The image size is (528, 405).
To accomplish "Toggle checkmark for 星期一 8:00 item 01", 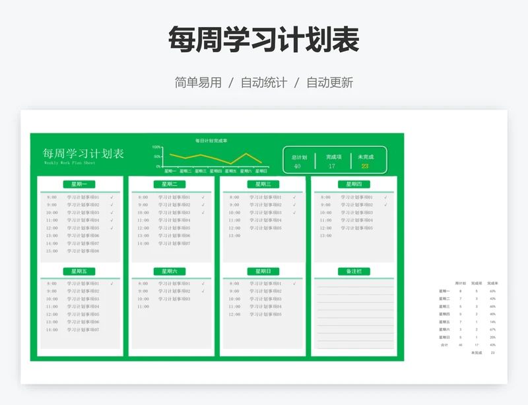I will (112, 198).
